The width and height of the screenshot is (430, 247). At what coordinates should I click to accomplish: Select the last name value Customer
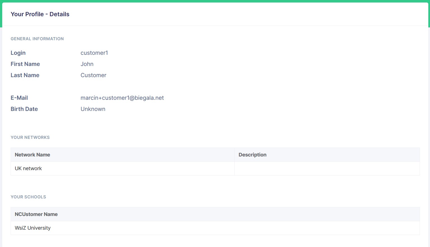pos(93,75)
